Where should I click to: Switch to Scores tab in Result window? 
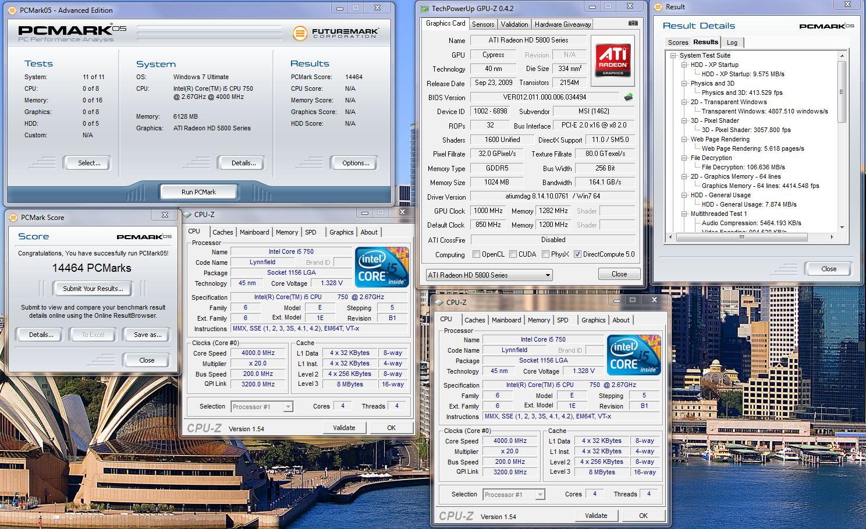pyautogui.click(x=678, y=42)
